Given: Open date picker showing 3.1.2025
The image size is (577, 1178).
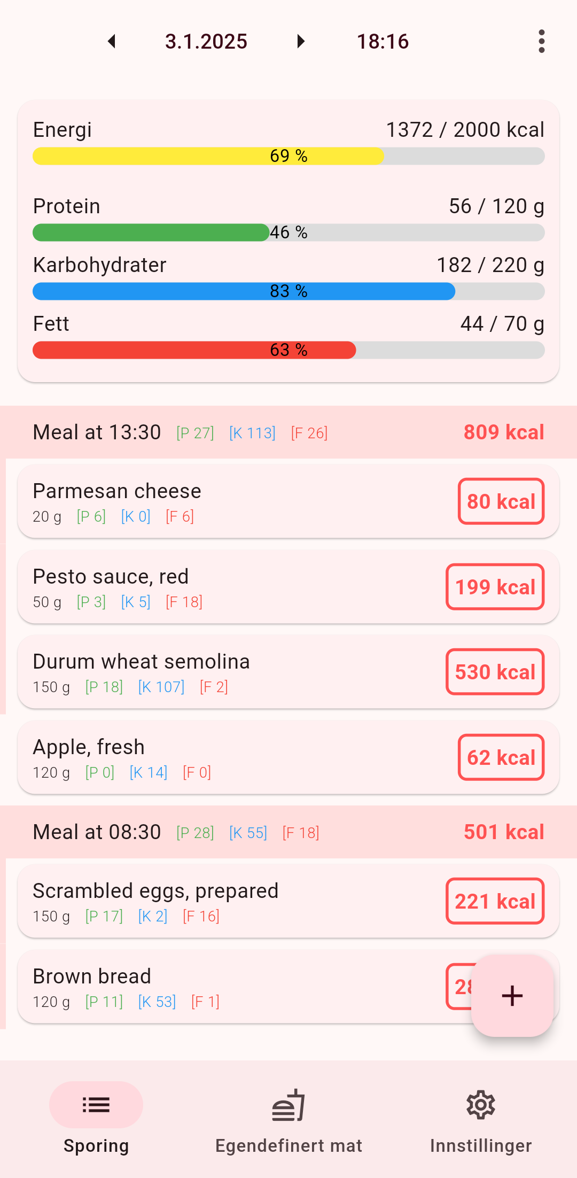Looking at the screenshot, I should coord(206,42).
